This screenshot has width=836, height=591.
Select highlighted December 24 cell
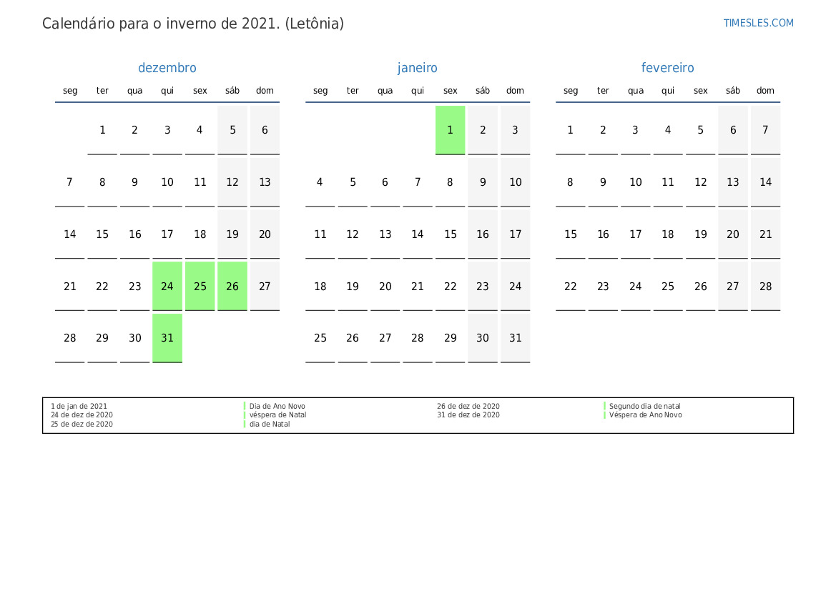coord(167,286)
